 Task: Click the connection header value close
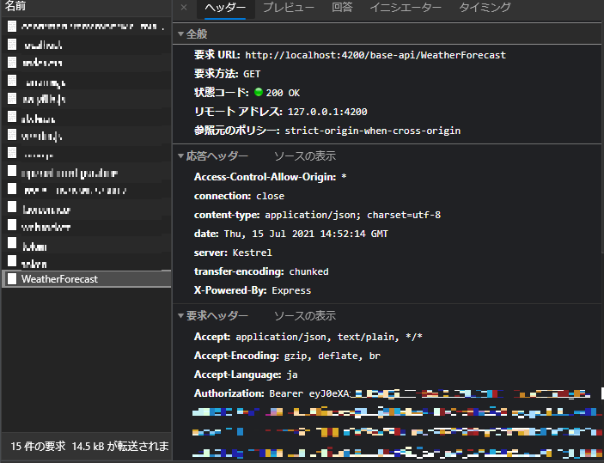click(x=271, y=196)
